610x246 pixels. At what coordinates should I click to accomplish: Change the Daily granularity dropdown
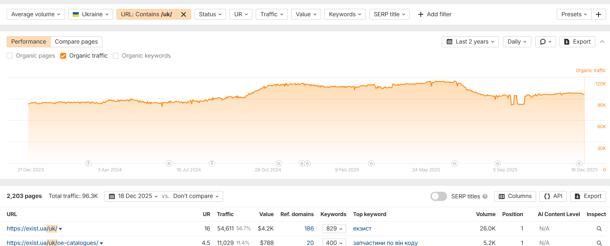click(517, 42)
